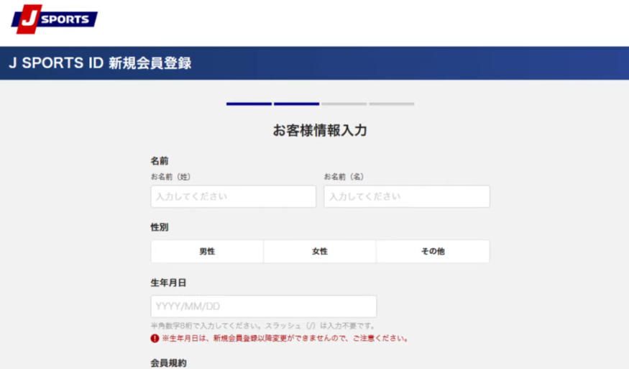Focus the お名前（姓） last name field
Viewport: 629px width, 369px height.
[x=234, y=196]
